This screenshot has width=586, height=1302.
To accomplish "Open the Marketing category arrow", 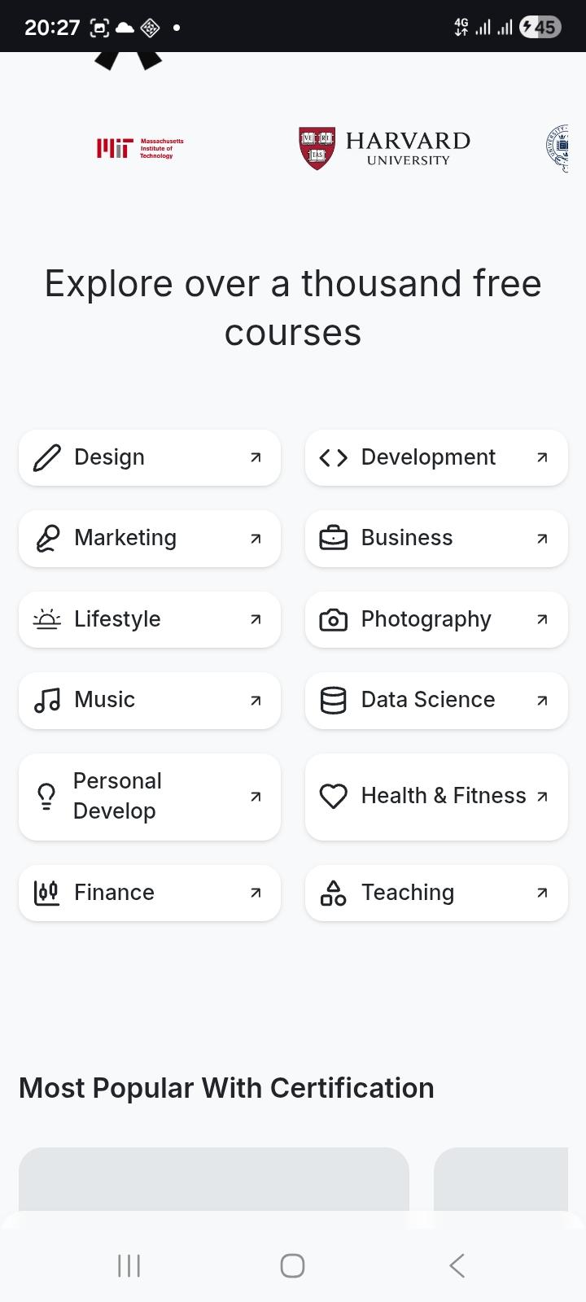I will click(256, 538).
